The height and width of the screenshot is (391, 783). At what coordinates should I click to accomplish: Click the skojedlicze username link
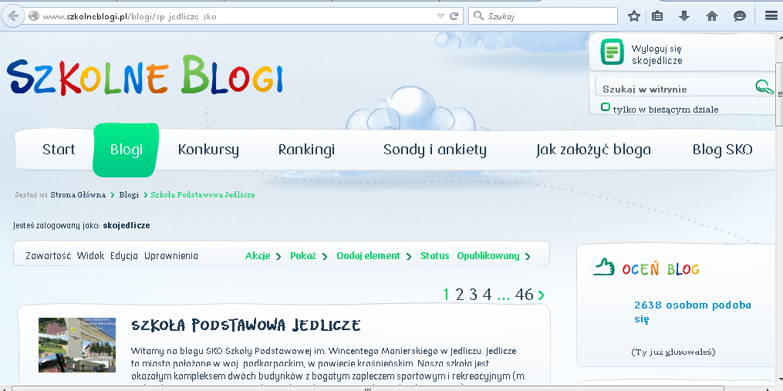coord(127,226)
